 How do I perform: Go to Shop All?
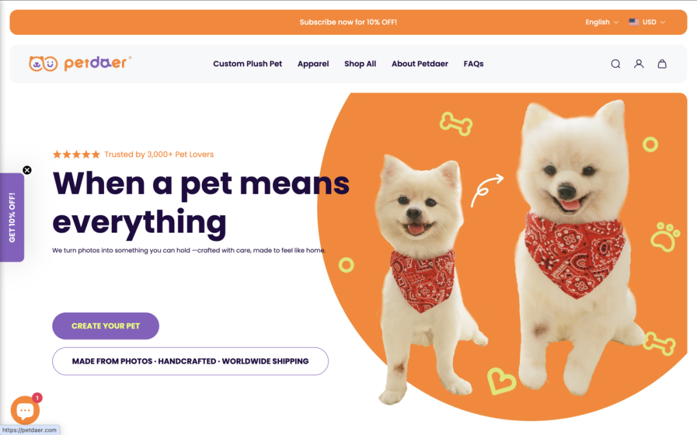pyautogui.click(x=360, y=64)
